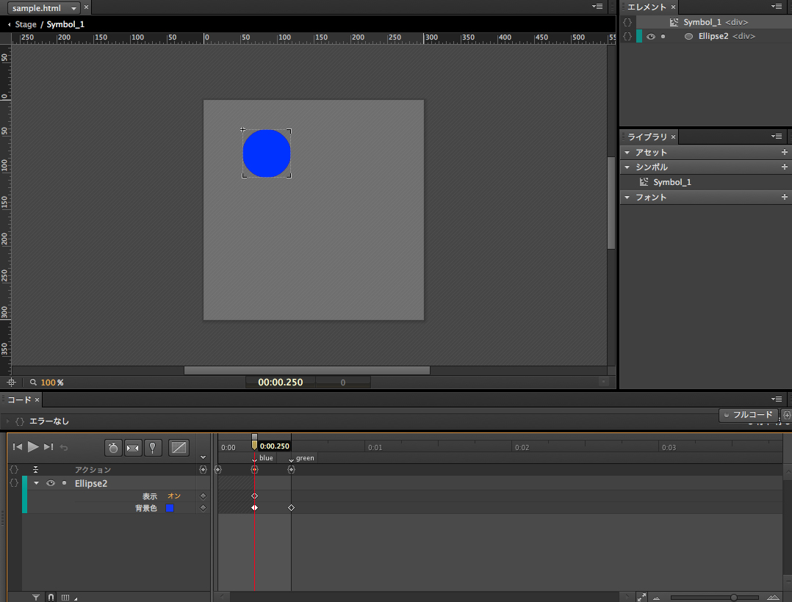Click the zoom percent 100 value
This screenshot has width=792, height=602.
[x=48, y=382]
